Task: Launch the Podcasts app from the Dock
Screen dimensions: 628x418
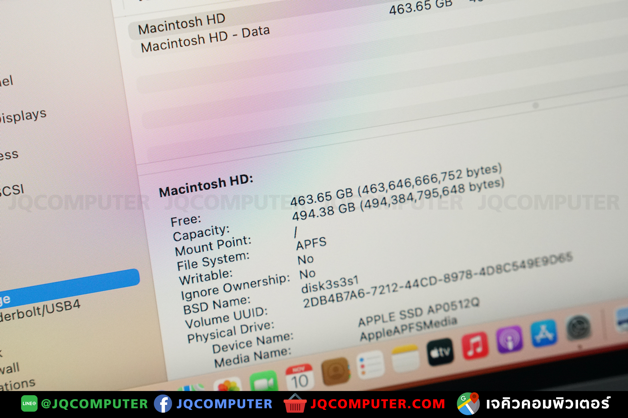Action: coord(509,339)
